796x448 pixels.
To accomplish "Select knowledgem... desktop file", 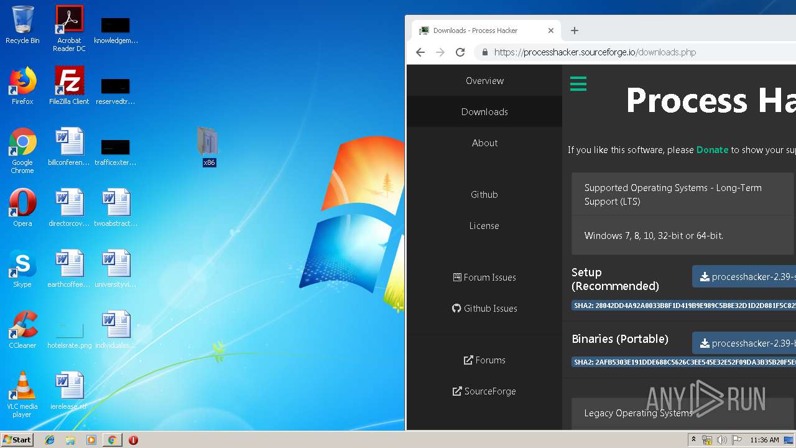I will coord(116,30).
